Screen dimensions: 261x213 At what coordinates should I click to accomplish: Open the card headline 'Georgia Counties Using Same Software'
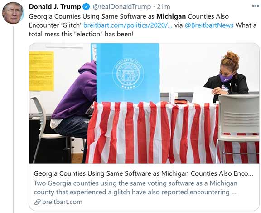[143, 173]
